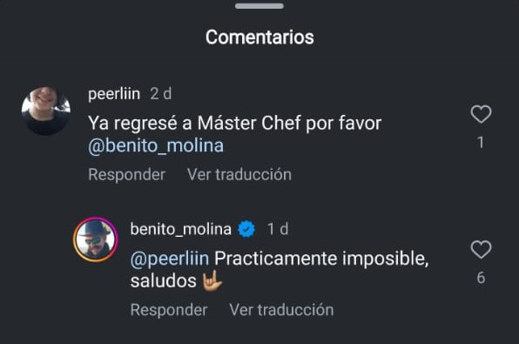Tap the blue verified badge
519x344 pixels.
click(x=246, y=229)
